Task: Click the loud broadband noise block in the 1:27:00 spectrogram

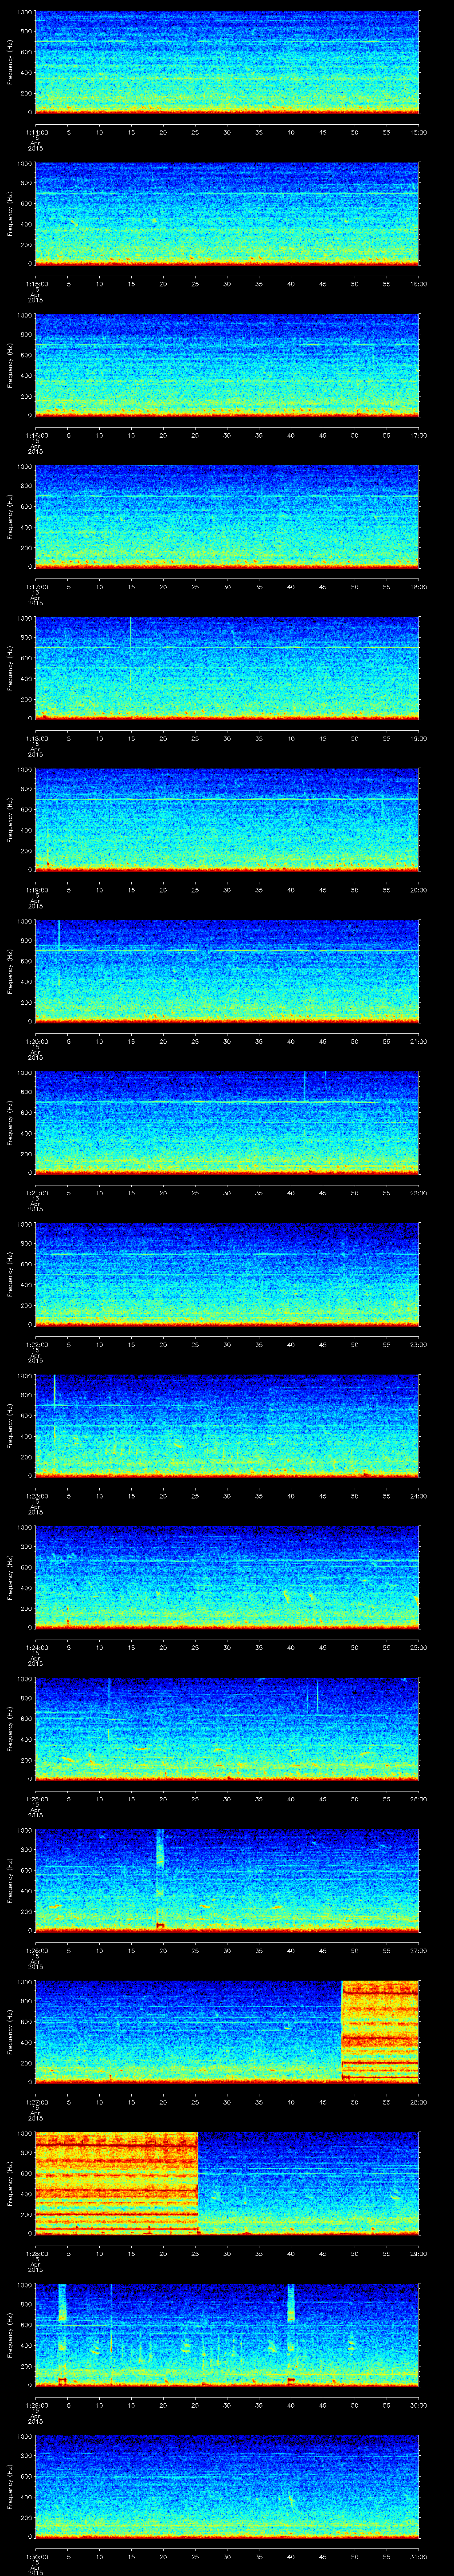Action: point(379,2030)
